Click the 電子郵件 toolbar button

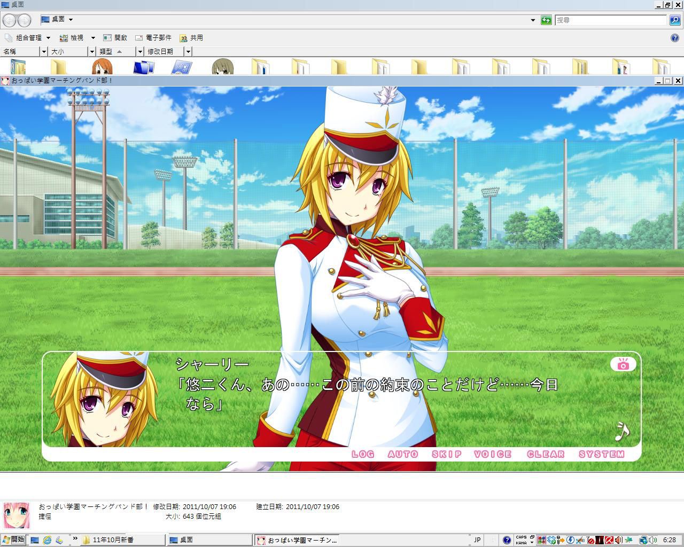click(x=153, y=38)
